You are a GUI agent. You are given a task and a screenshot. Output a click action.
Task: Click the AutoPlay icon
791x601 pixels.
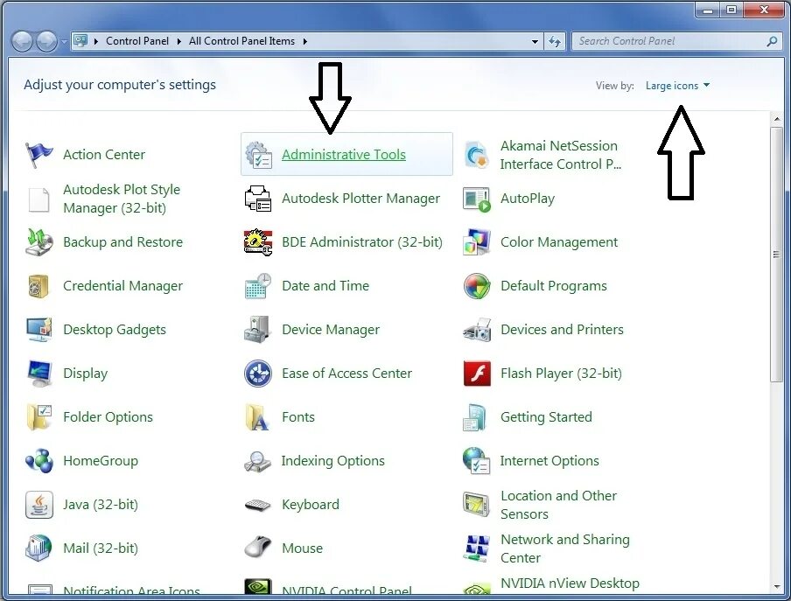click(476, 199)
